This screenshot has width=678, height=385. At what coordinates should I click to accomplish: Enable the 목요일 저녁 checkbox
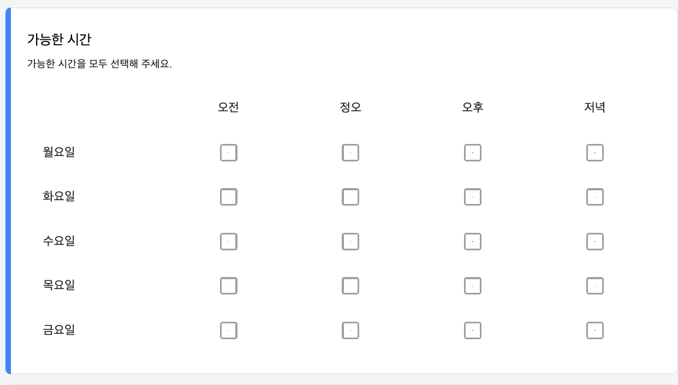pos(595,285)
